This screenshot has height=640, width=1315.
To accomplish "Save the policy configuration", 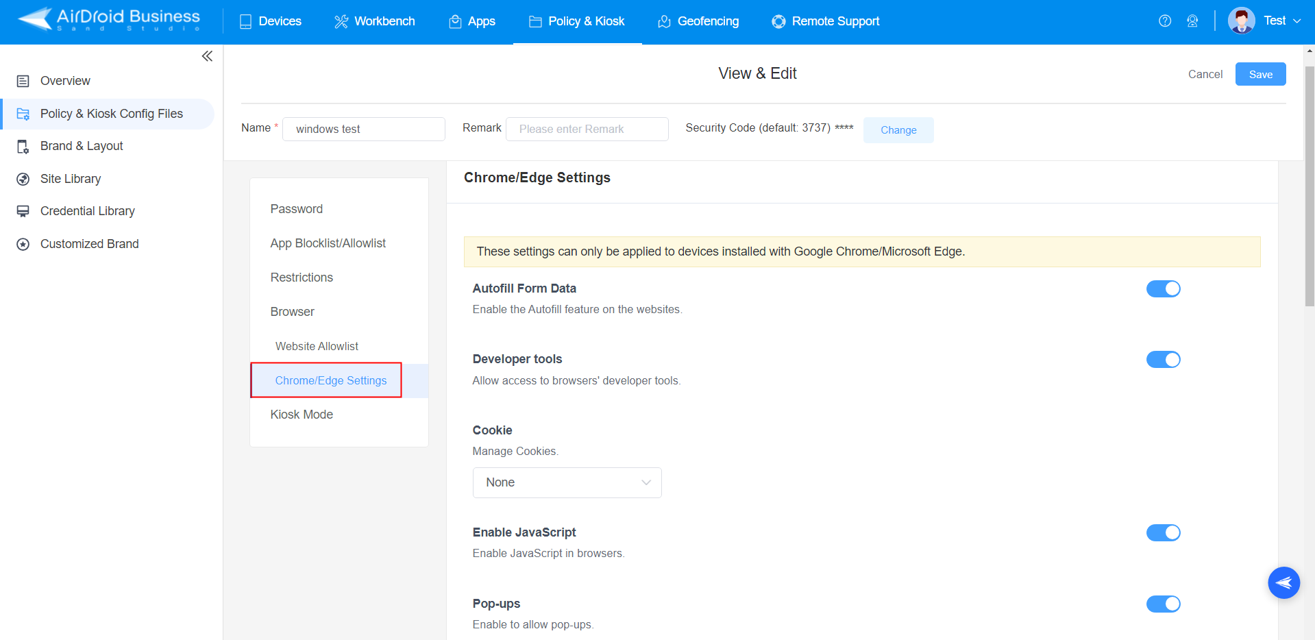I will tap(1259, 74).
